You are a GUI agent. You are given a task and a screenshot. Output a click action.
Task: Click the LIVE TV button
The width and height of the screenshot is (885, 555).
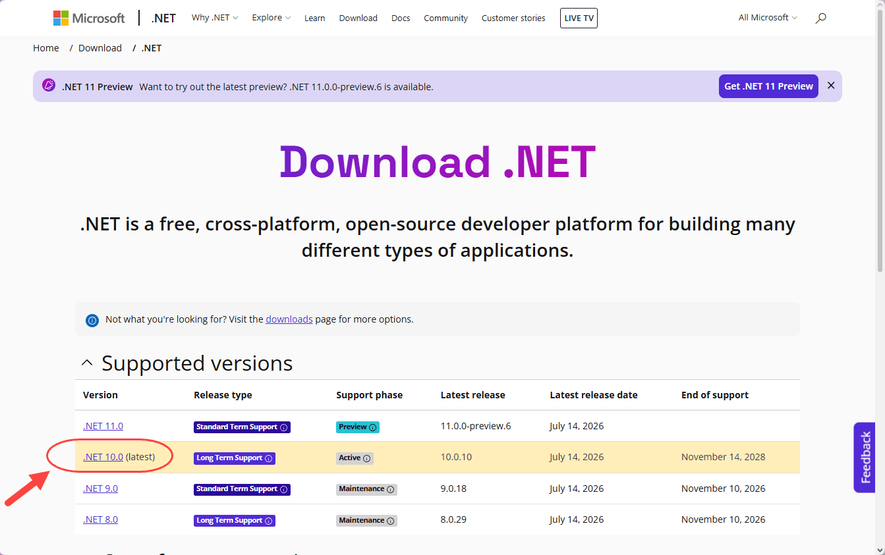579,18
